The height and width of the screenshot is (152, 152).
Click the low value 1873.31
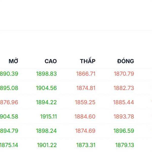86,145
